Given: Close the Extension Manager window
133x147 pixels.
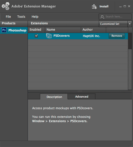Looking at the screenshot, I should click(x=129, y=6).
